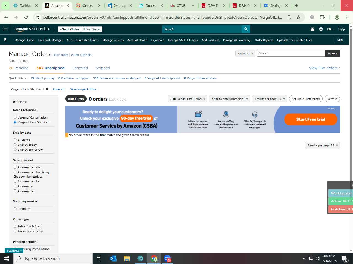Open the settings gear icon in header
This screenshot has height=264, width=353.
(x=321, y=29)
